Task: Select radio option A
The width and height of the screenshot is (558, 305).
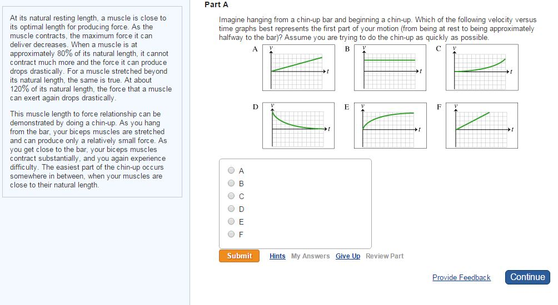Action: click(x=231, y=171)
